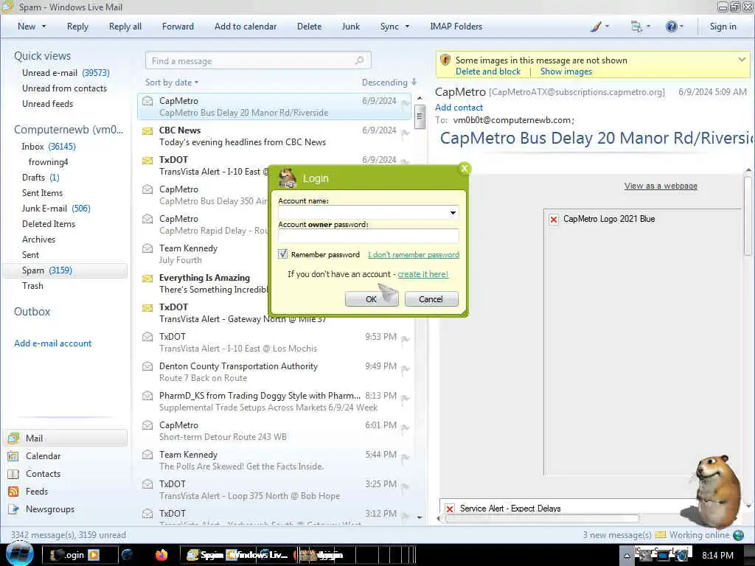This screenshot has width=755, height=566.
Task: Click Delete in the toolbar
Action: coord(309,27)
